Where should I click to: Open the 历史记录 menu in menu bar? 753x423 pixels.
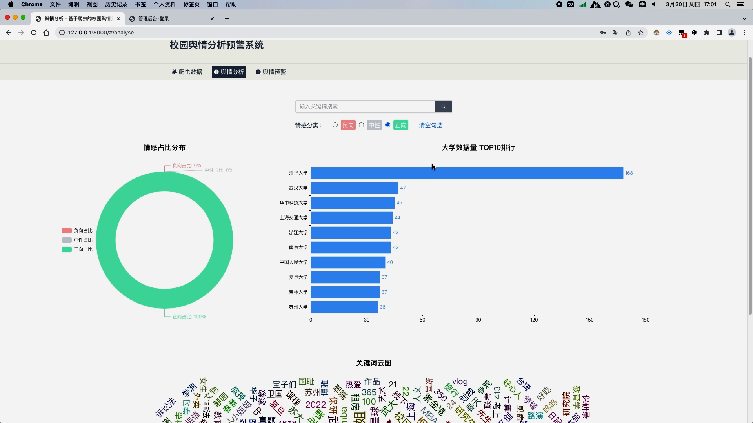point(116,4)
